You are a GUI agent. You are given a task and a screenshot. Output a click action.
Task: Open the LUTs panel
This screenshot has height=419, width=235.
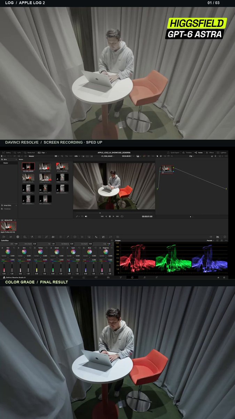[17, 153]
